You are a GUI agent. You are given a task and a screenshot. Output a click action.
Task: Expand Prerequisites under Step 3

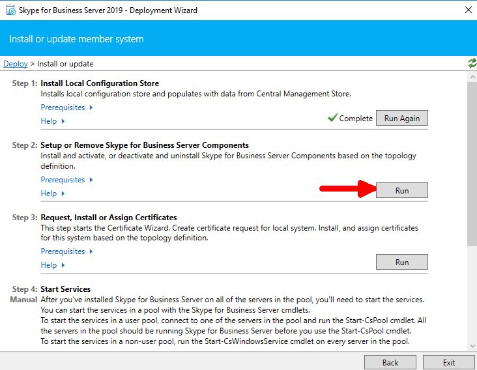click(66, 251)
